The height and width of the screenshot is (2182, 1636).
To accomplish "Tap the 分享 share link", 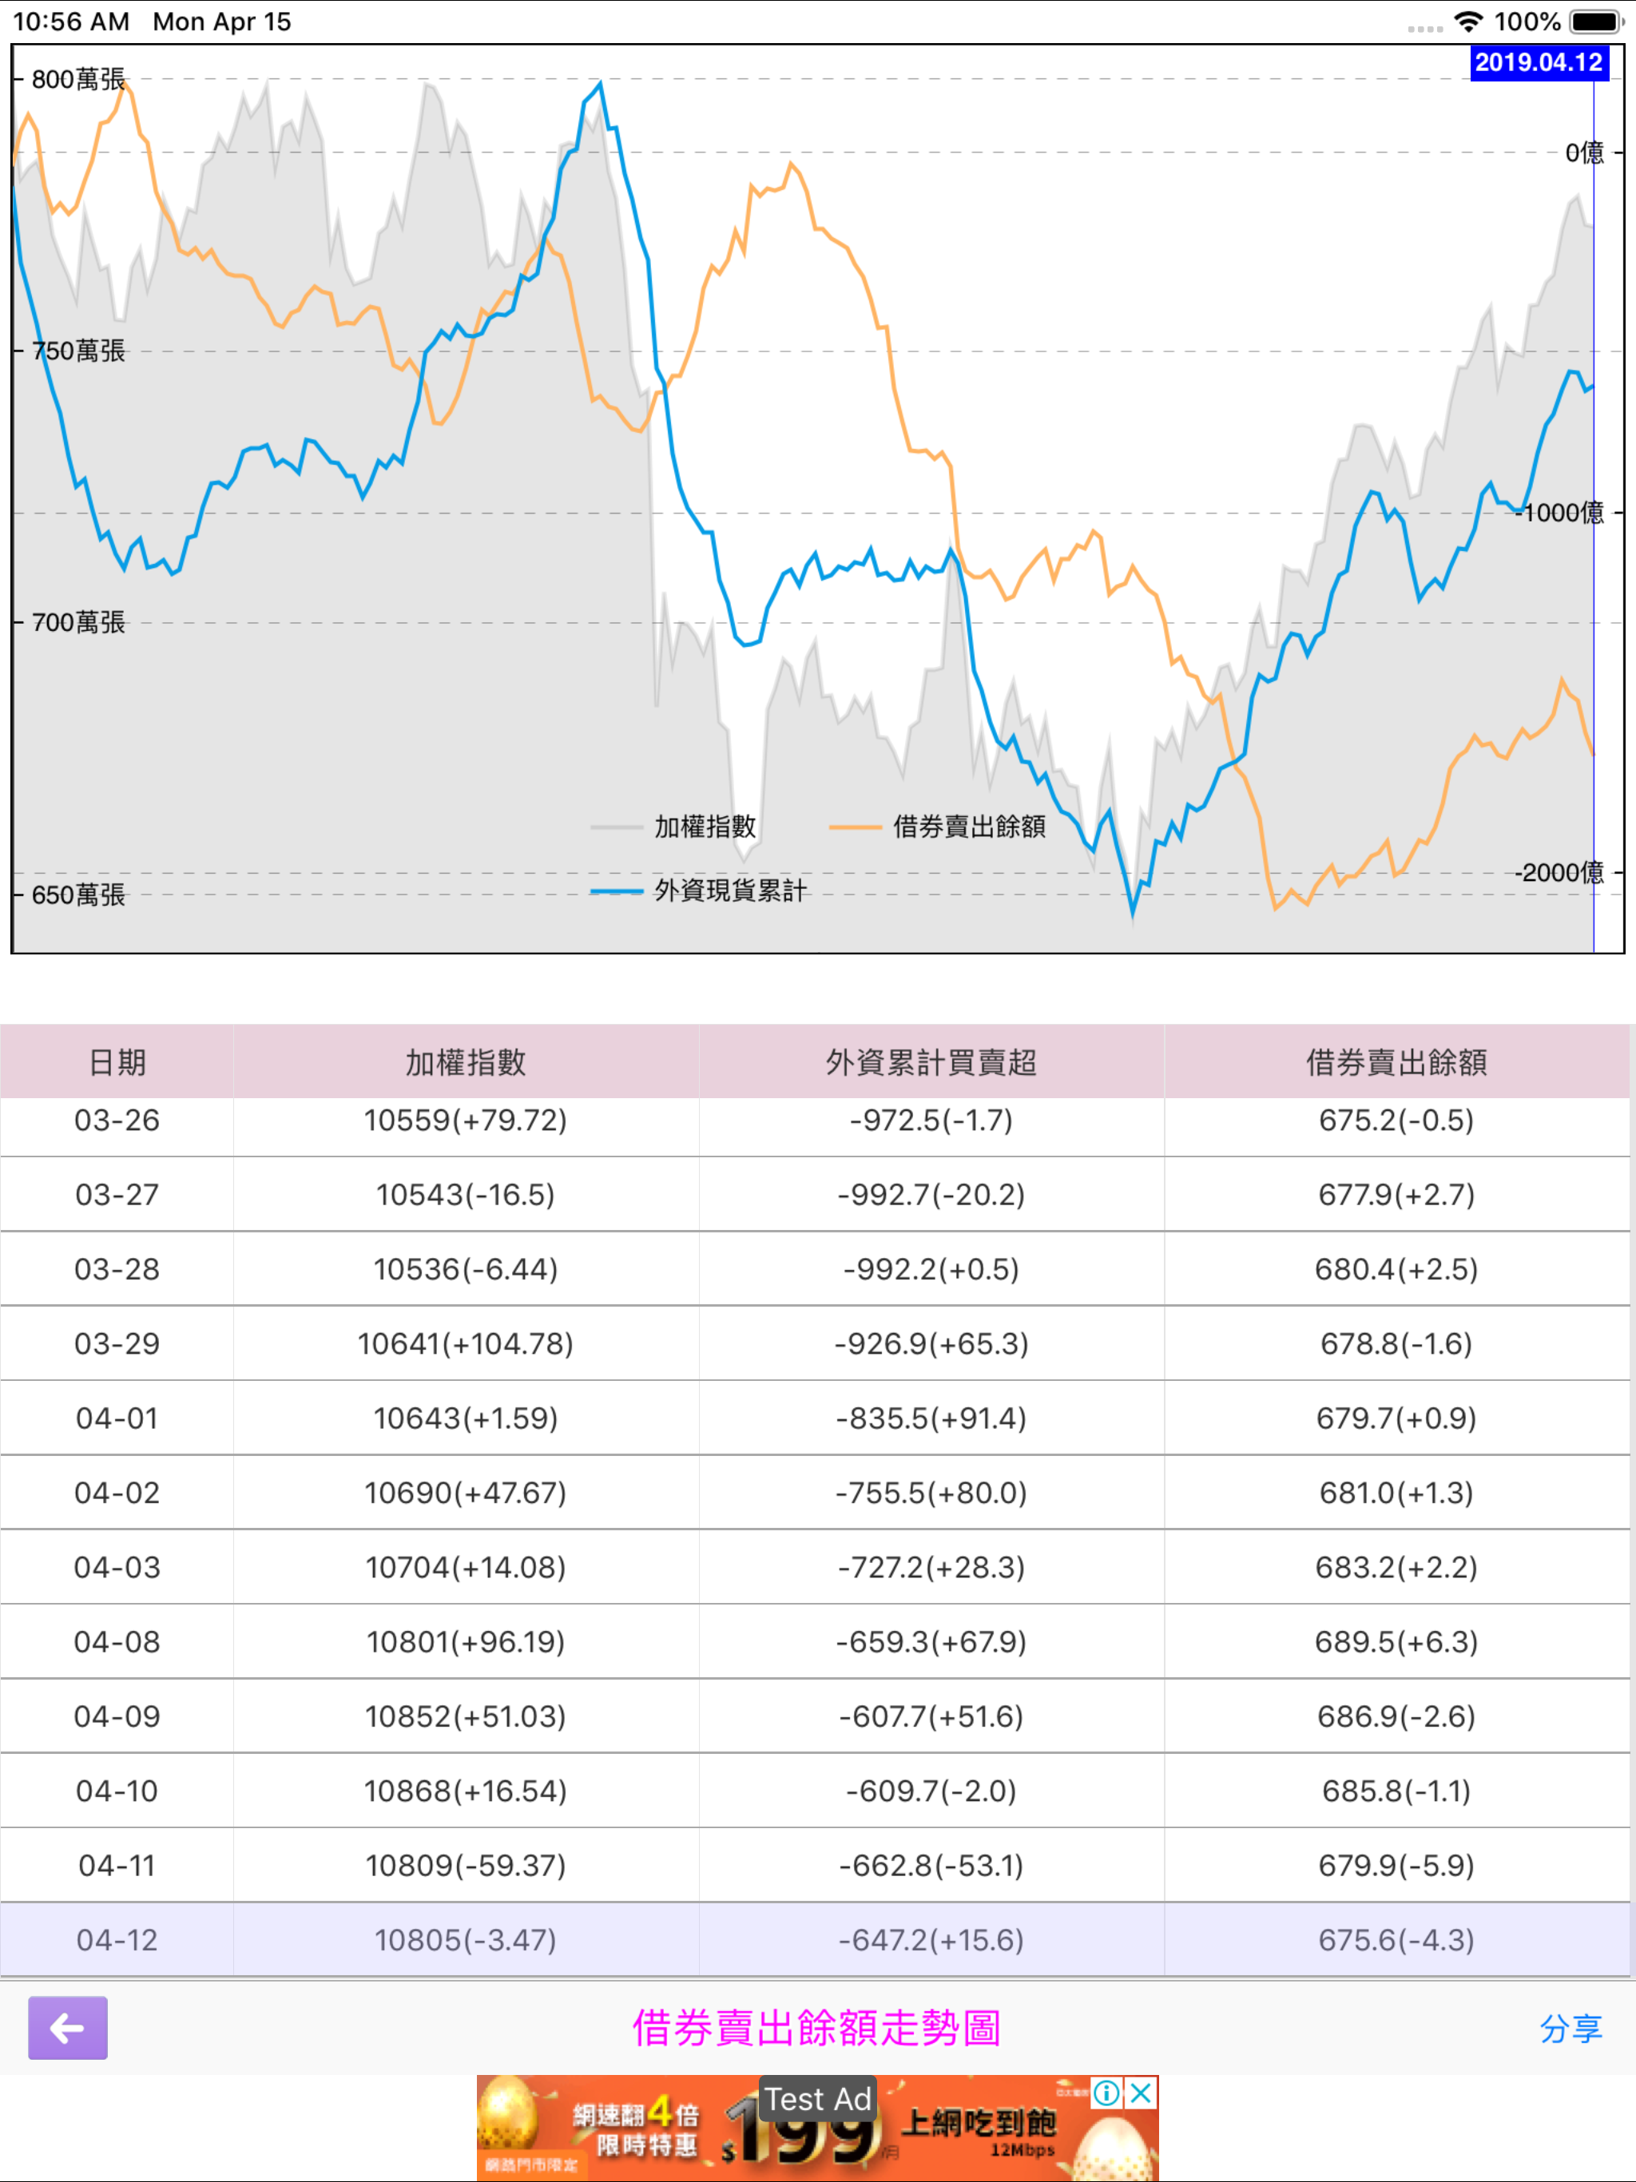I will 1570,2029.
